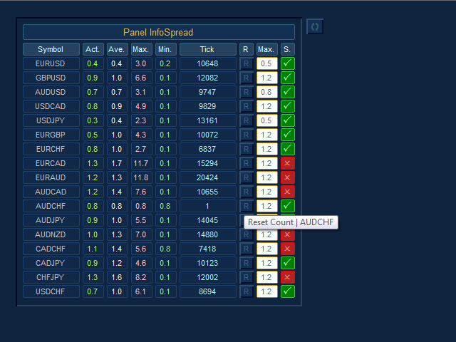The image size is (456, 342).
Task: Hit the reset R icon for CADJPY
Action: (x=247, y=263)
